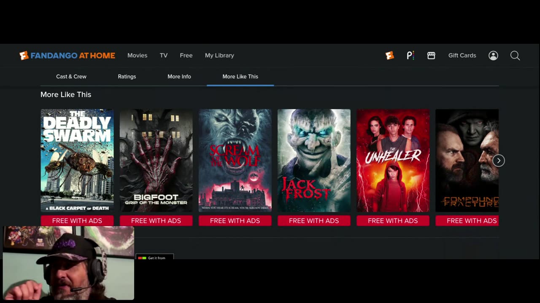Viewport: 540px width, 303px height.
Task: Click Free With Ads under Jack Frost
Action: 314,221
